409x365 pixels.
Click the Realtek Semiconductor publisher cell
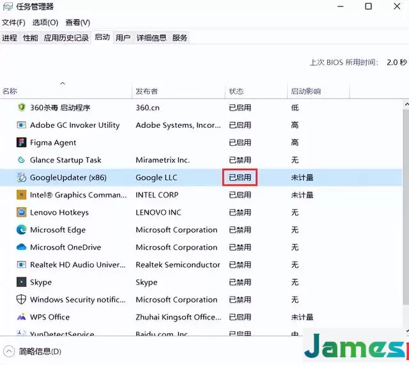tap(178, 265)
